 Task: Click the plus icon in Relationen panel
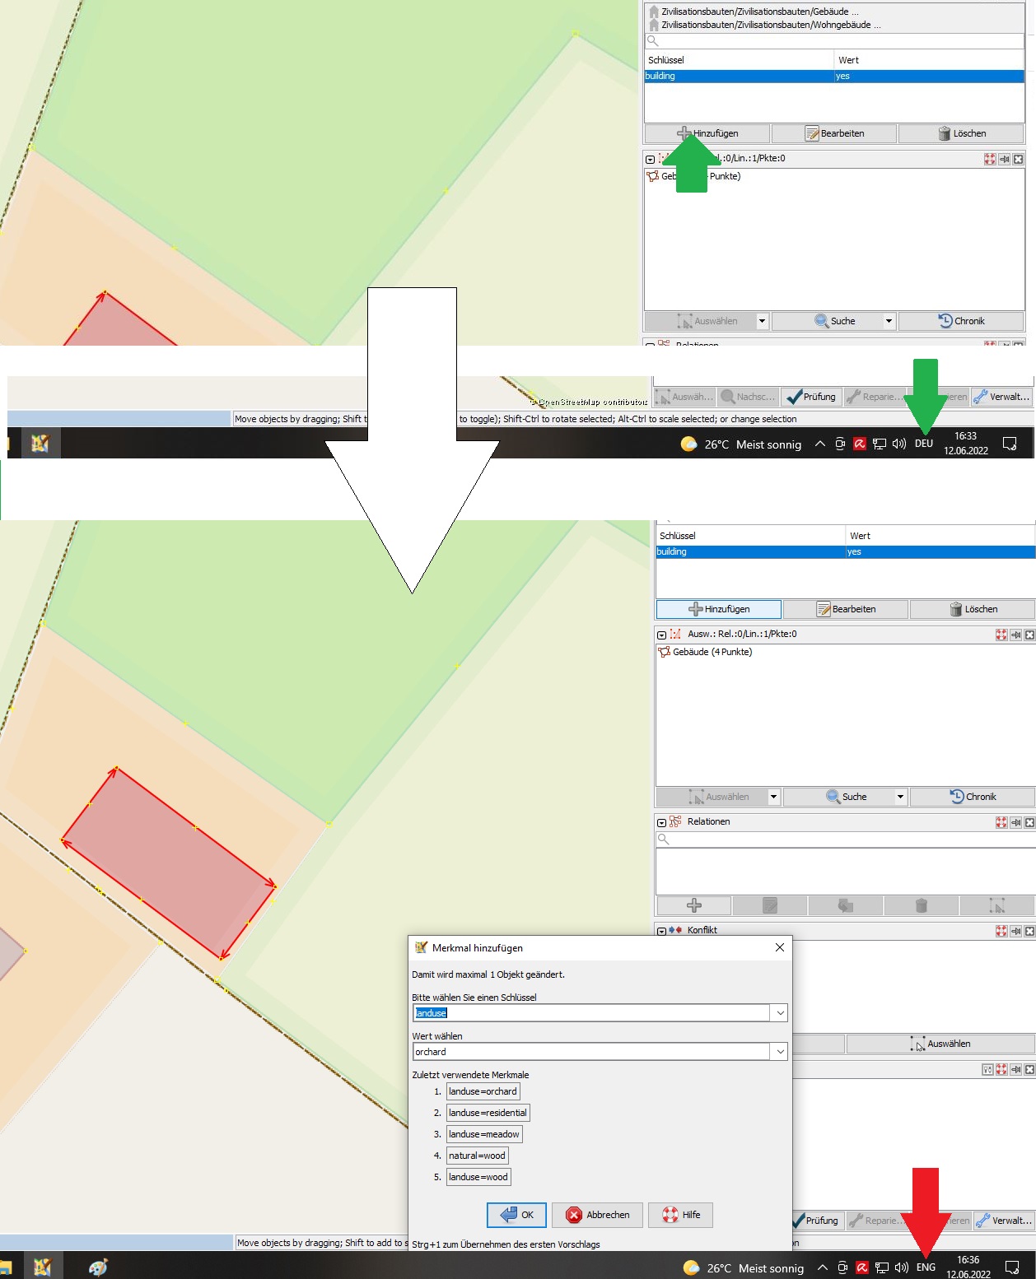tap(693, 905)
